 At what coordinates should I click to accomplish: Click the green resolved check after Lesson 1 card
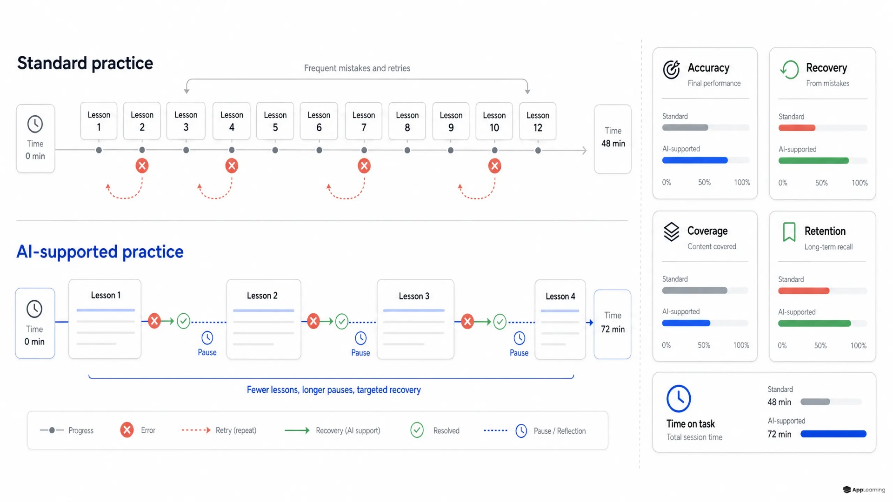pyautogui.click(x=184, y=321)
